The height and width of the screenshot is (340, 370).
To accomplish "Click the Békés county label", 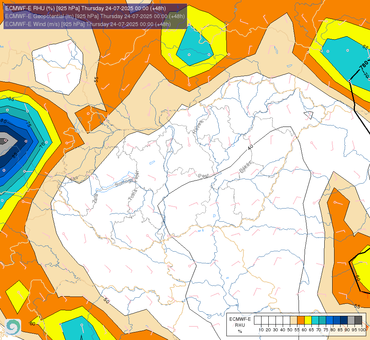I will (246, 167).
